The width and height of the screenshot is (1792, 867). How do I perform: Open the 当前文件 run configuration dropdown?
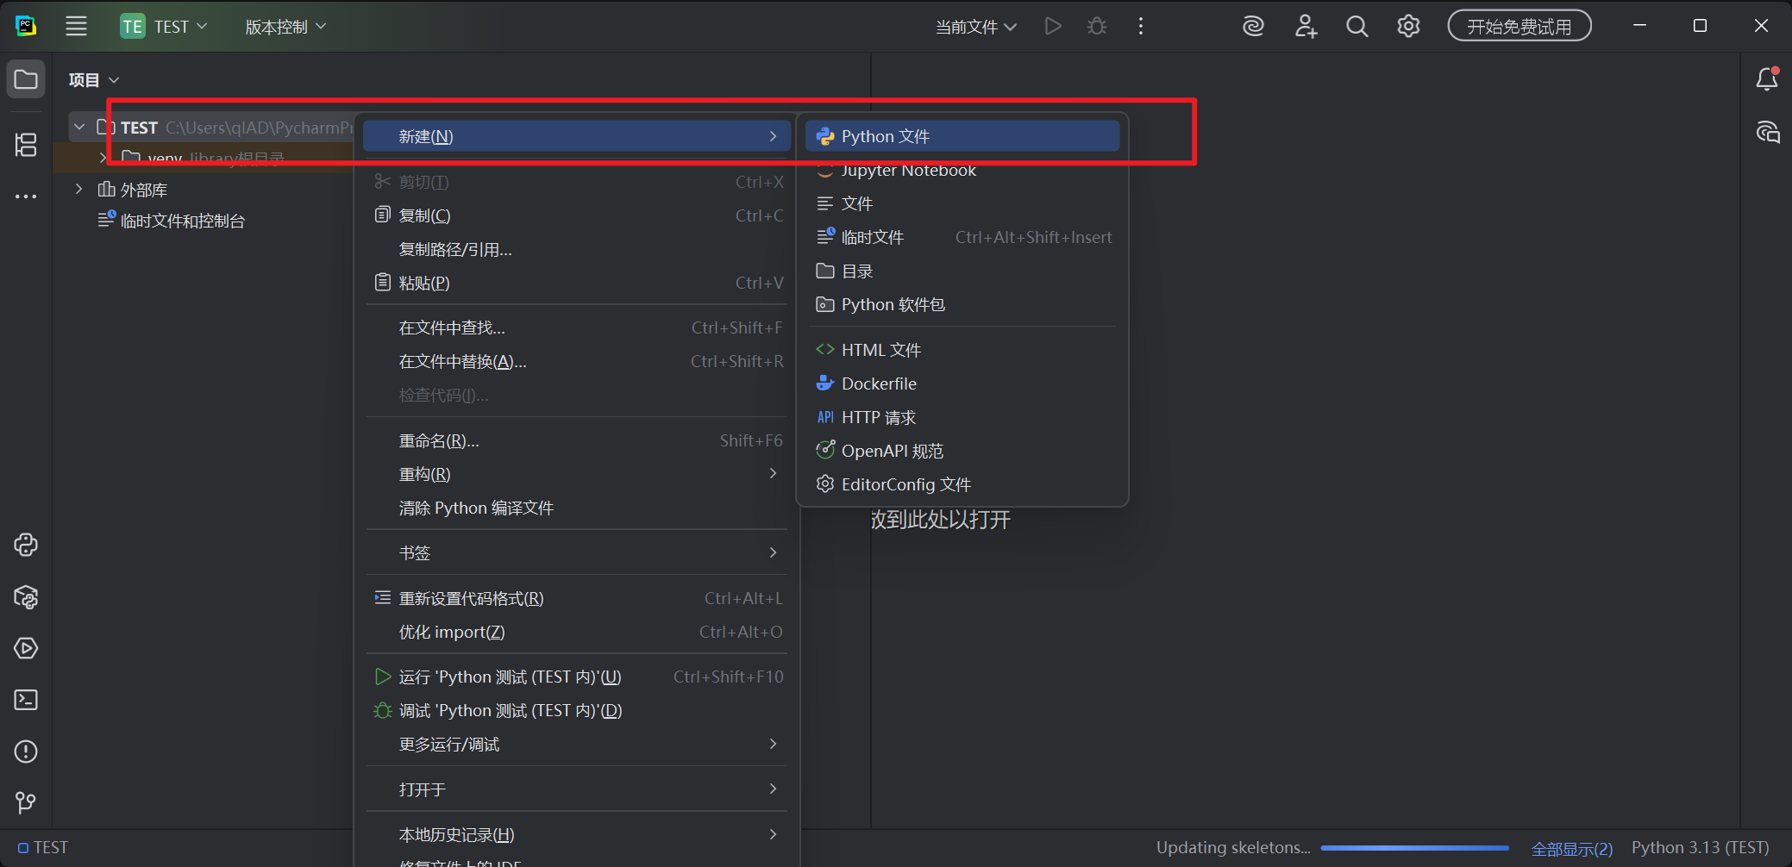(976, 27)
